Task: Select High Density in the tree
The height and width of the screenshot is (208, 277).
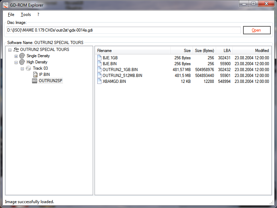Action: [x=37, y=62]
